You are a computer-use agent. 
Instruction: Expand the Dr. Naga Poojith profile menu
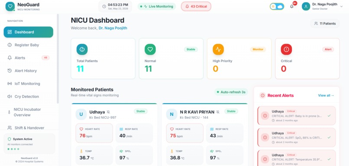point(322,7)
